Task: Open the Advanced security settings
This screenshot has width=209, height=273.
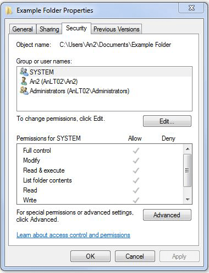Action: point(167,215)
